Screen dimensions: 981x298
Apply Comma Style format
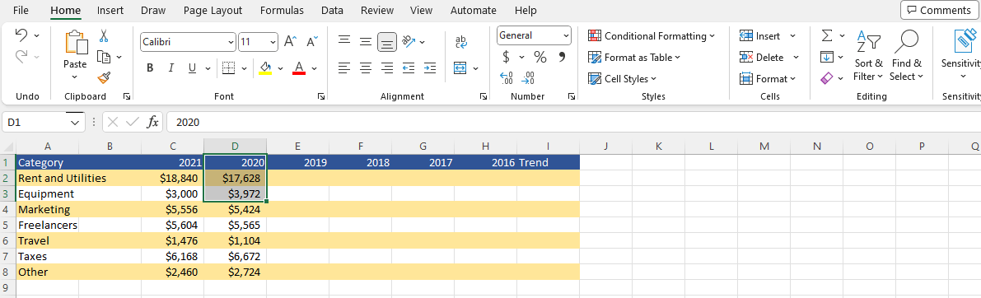(561, 57)
